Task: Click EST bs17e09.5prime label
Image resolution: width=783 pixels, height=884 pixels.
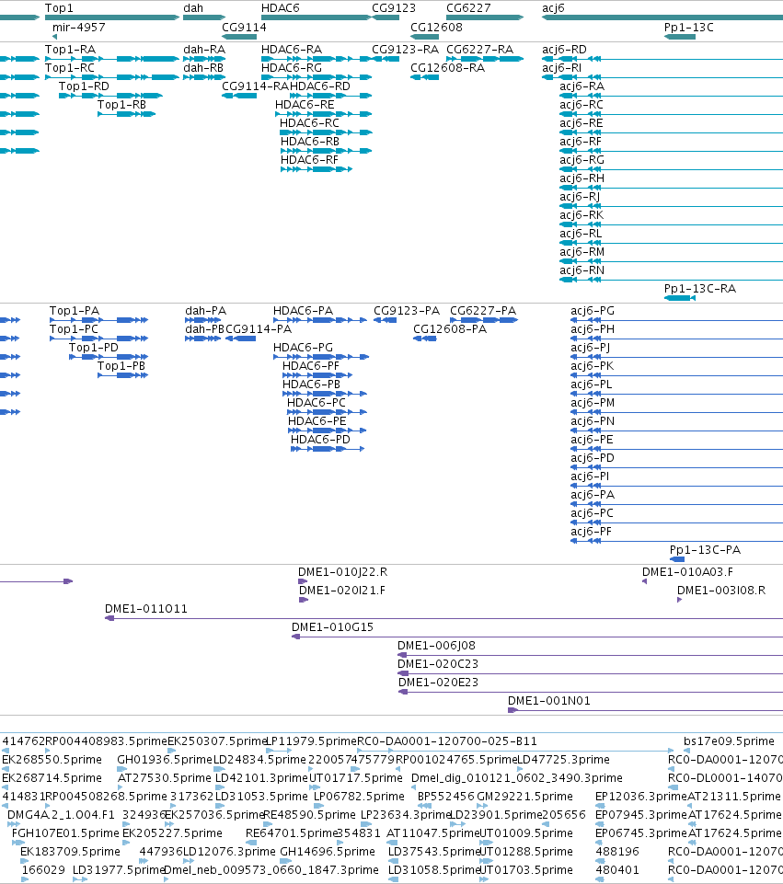Action: click(x=729, y=740)
